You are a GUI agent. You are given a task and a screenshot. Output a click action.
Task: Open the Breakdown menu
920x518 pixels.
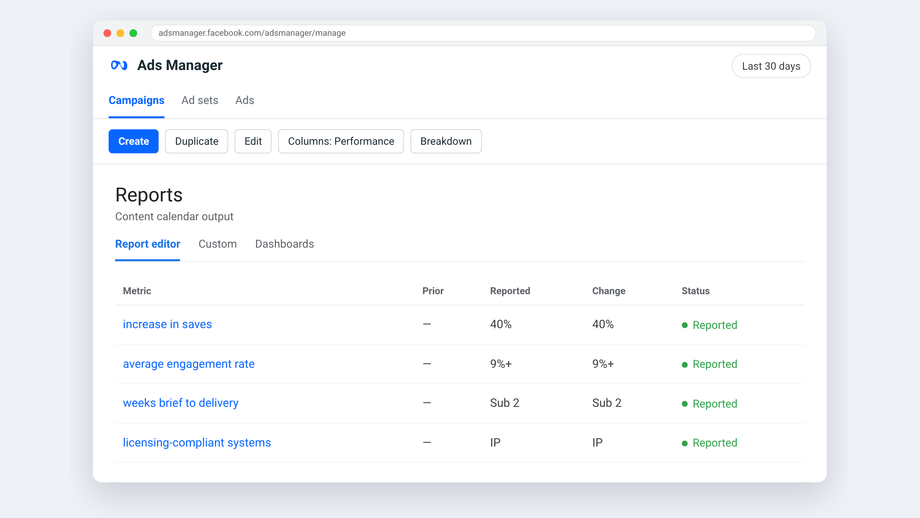[446, 141]
